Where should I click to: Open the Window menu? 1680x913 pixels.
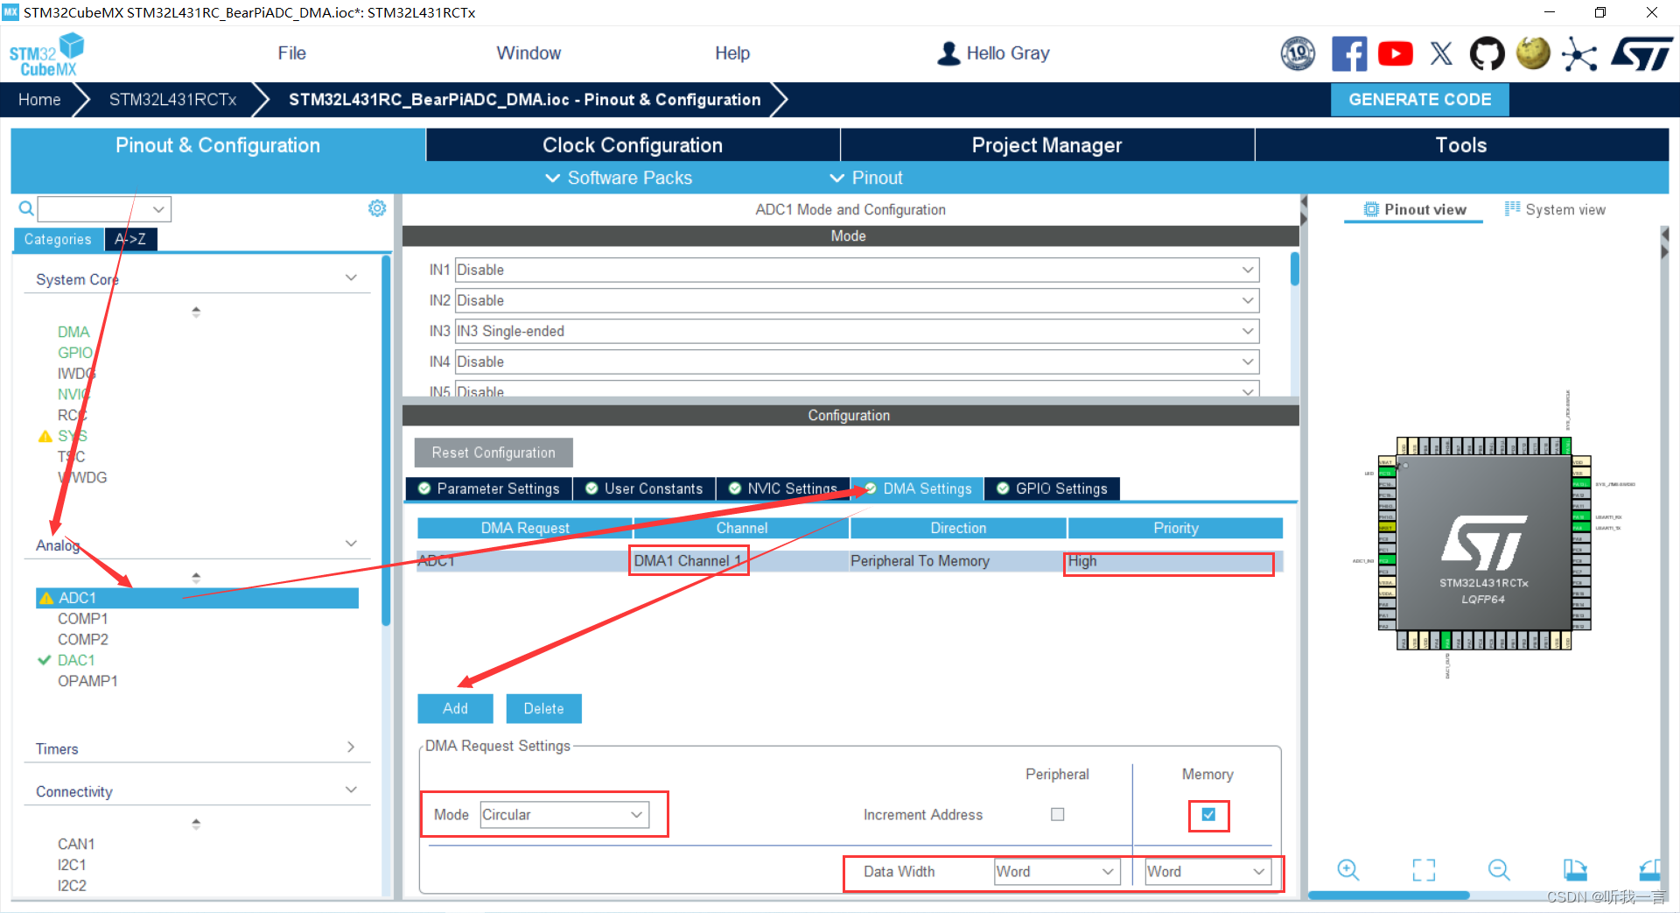(x=528, y=53)
